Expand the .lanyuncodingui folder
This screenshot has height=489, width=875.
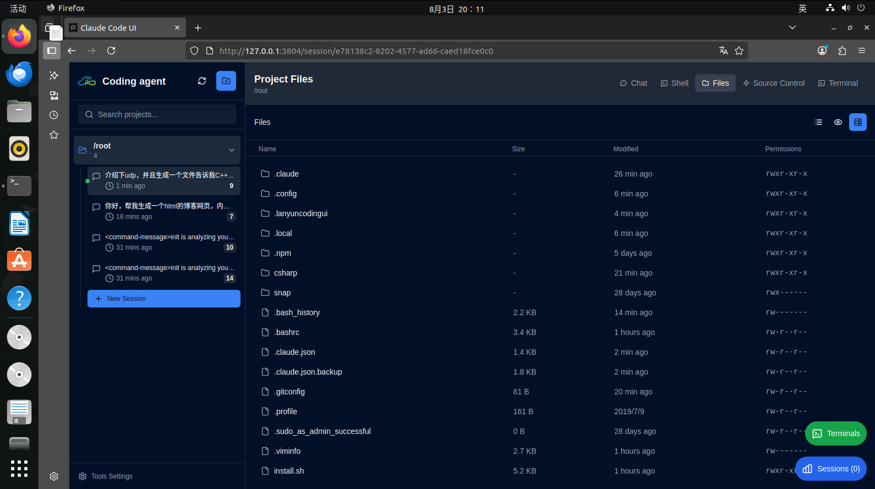(300, 213)
